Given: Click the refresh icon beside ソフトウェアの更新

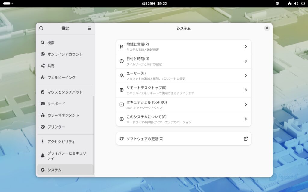Looking at the screenshot, I should click(x=122, y=139).
